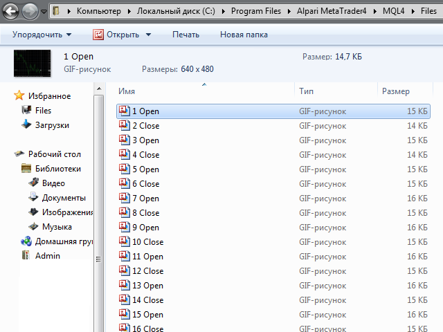Sort by the Тип column header

(306, 91)
